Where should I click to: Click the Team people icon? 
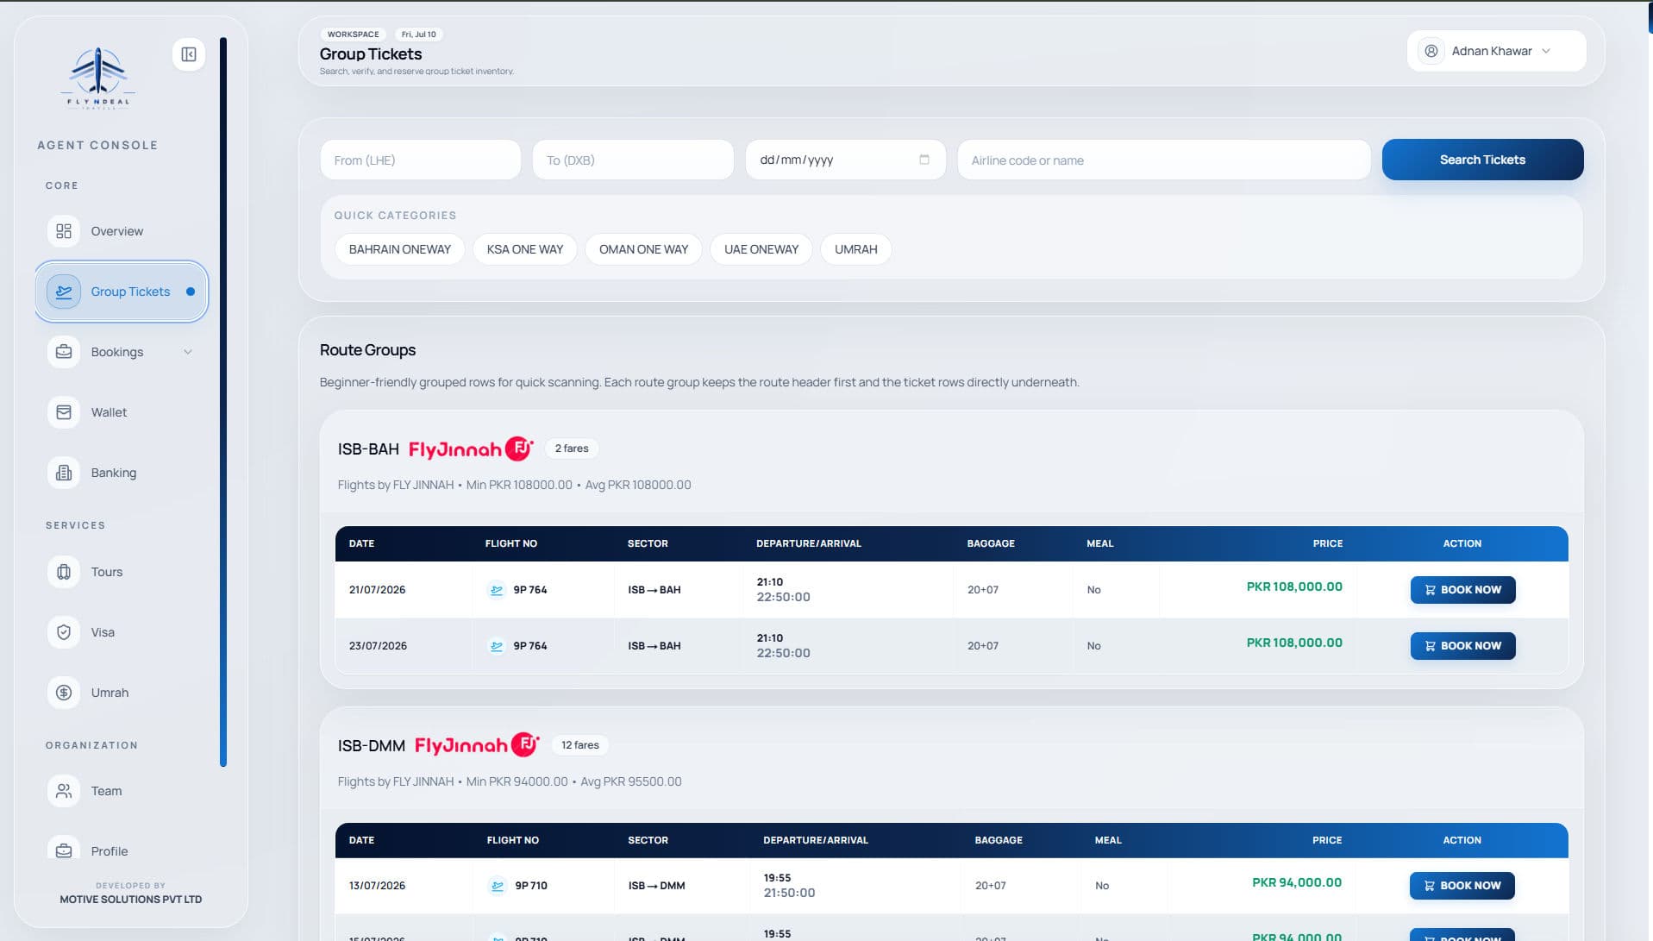(x=64, y=791)
